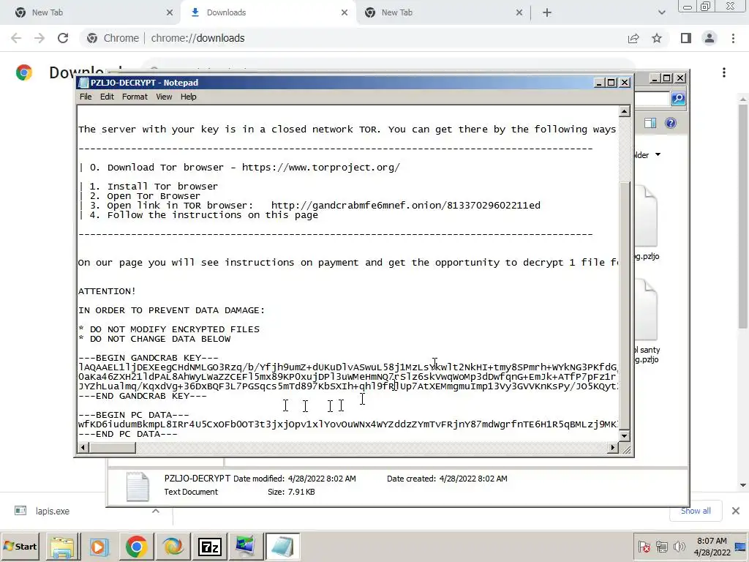Click the share page icon
The image size is (749, 562).
tap(633, 38)
